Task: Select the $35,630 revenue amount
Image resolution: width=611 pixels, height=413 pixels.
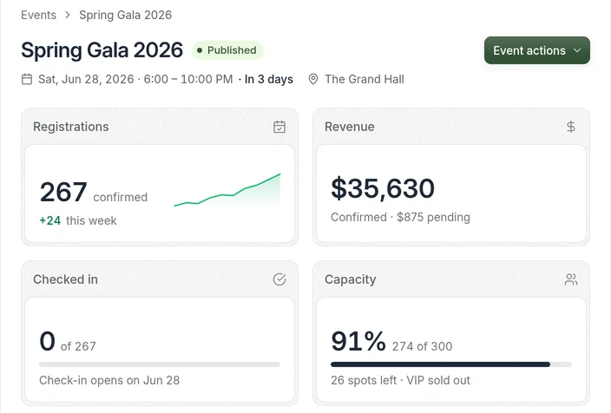Action: (x=383, y=188)
